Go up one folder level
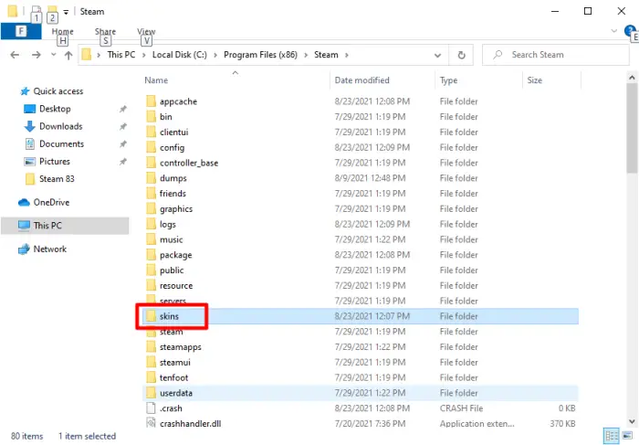 click(68, 55)
